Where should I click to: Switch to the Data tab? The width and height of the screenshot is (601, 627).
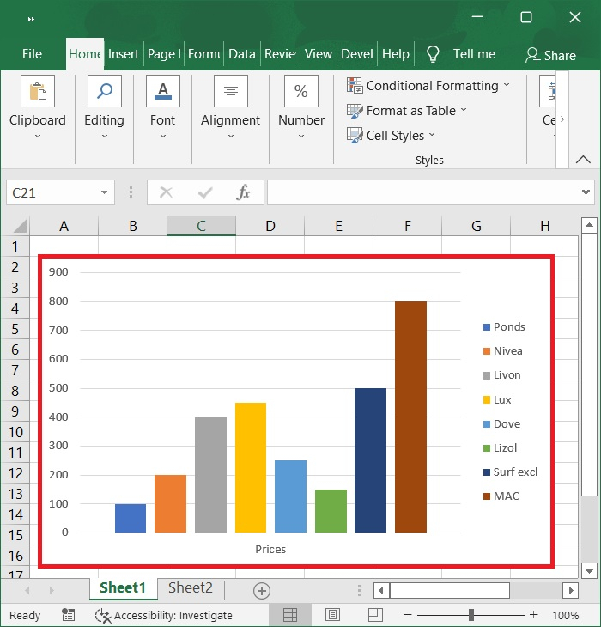coord(242,54)
